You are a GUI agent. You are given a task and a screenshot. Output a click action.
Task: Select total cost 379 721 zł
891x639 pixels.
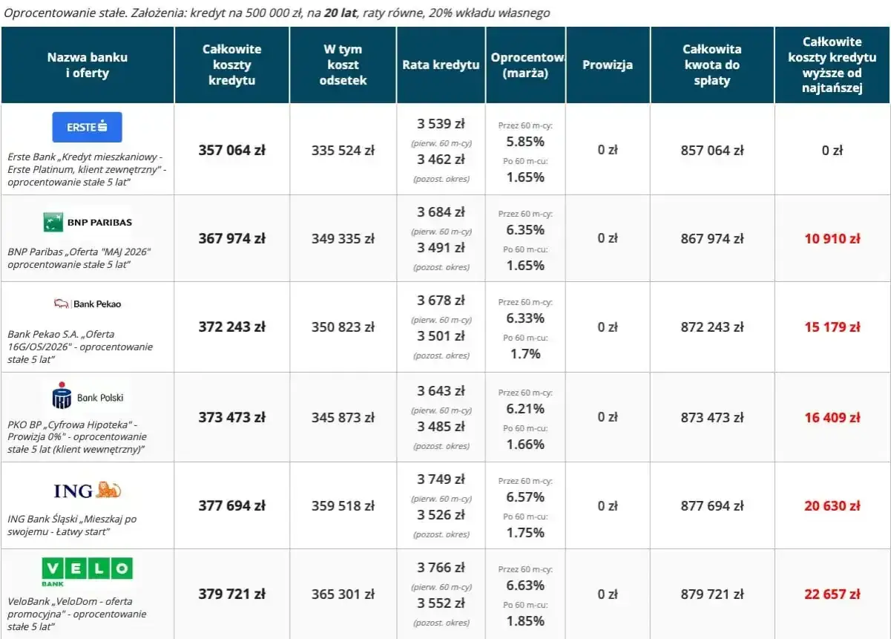point(232,594)
